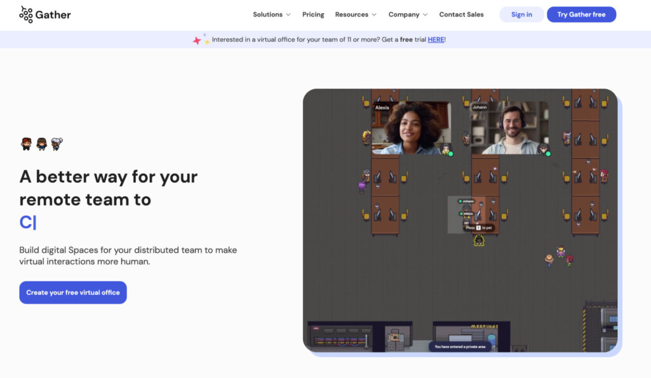Click the green status dot on Johann's video

[x=548, y=154]
